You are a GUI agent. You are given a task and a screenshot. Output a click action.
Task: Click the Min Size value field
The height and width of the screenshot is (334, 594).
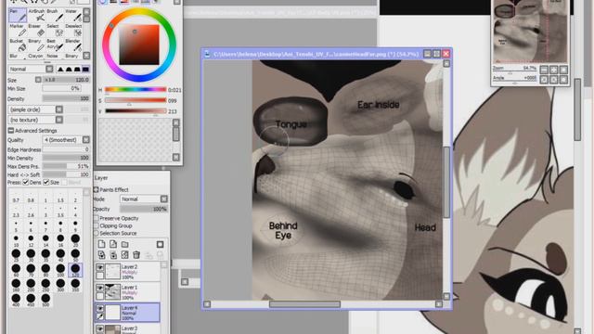tap(61, 89)
